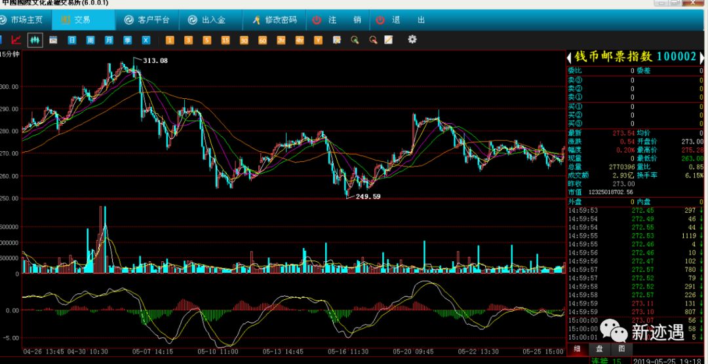
Task: Click the orange Y period icon
Action: click(x=318, y=40)
